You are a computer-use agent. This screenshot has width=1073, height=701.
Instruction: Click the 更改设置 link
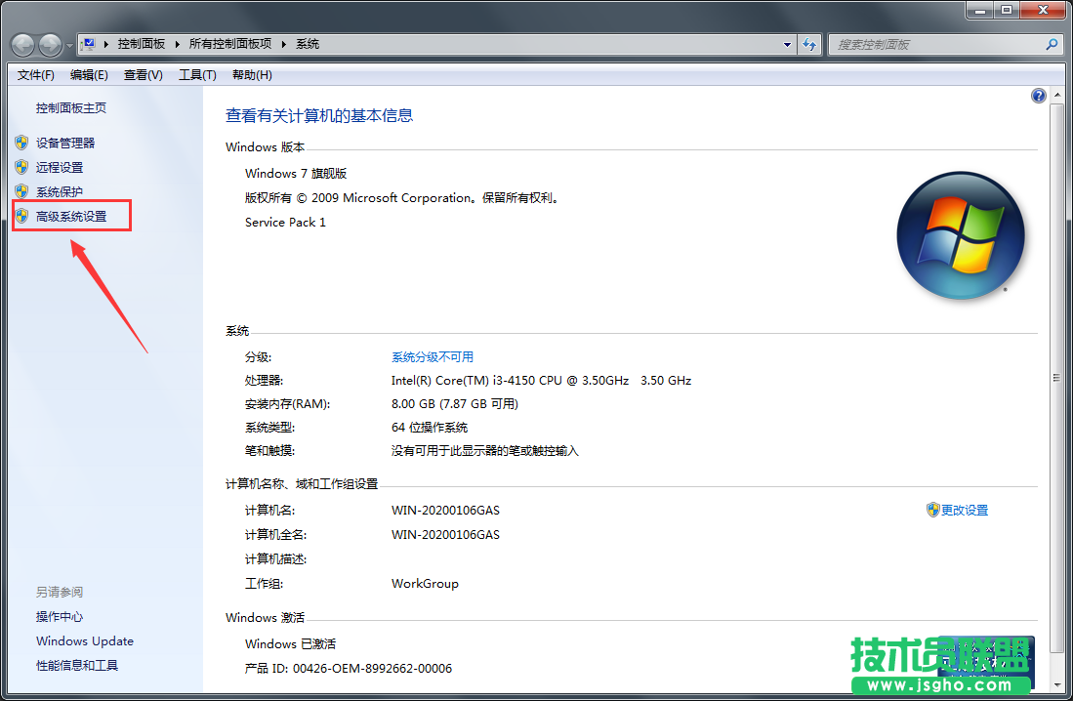965,509
